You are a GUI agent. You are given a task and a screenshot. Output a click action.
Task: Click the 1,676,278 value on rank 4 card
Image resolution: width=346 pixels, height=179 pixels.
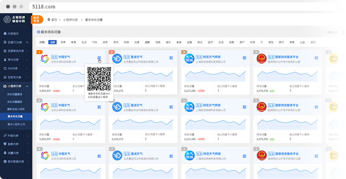click(262, 91)
